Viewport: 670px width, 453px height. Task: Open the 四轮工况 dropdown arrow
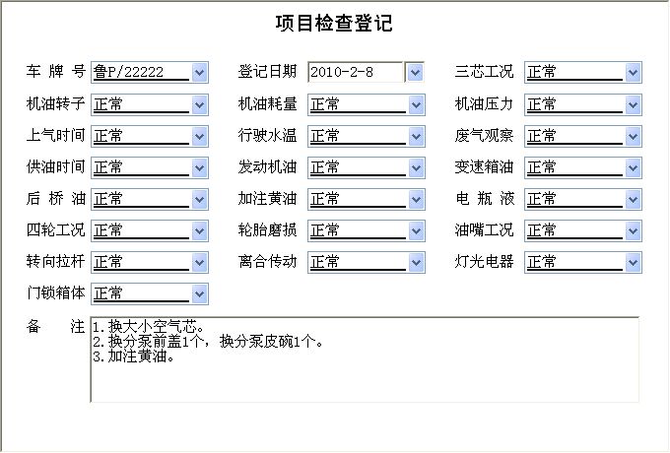200,231
